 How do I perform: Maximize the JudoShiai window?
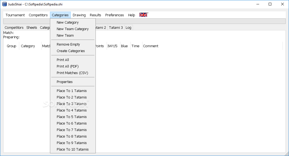point(270,4)
